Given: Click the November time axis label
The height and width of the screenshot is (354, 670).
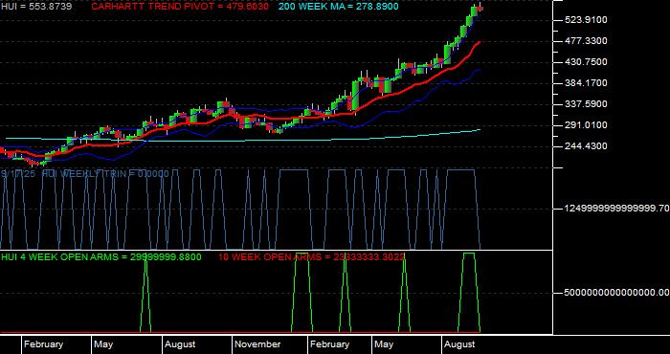Looking at the screenshot, I should [x=257, y=344].
